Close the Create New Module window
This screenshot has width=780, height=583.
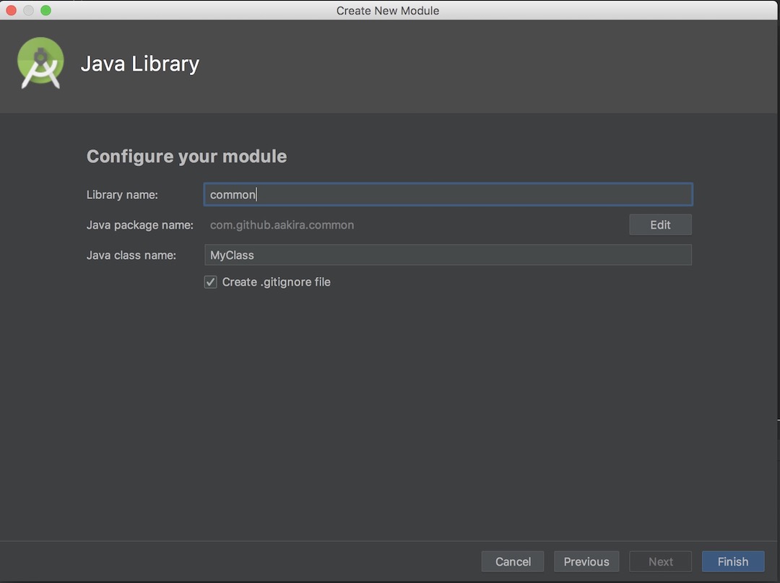click(11, 10)
